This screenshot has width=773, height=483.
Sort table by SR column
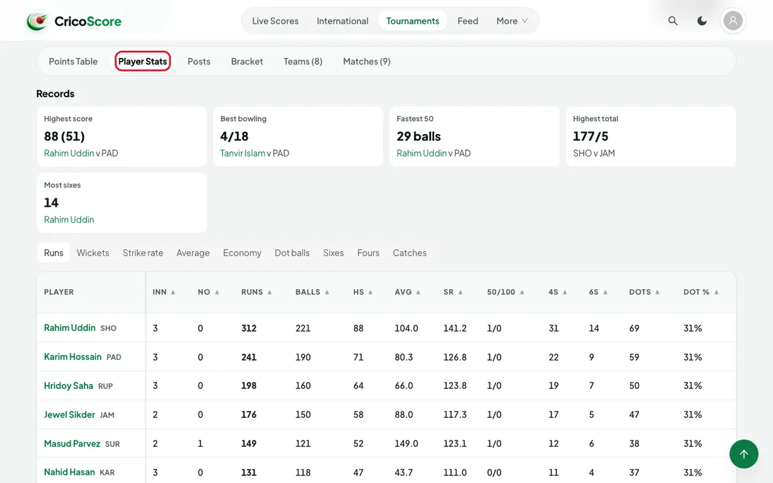pyautogui.click(x=453, y=292)
